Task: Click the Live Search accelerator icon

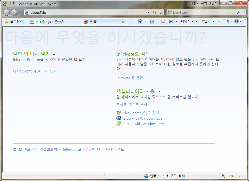Action: coord(119,113)
